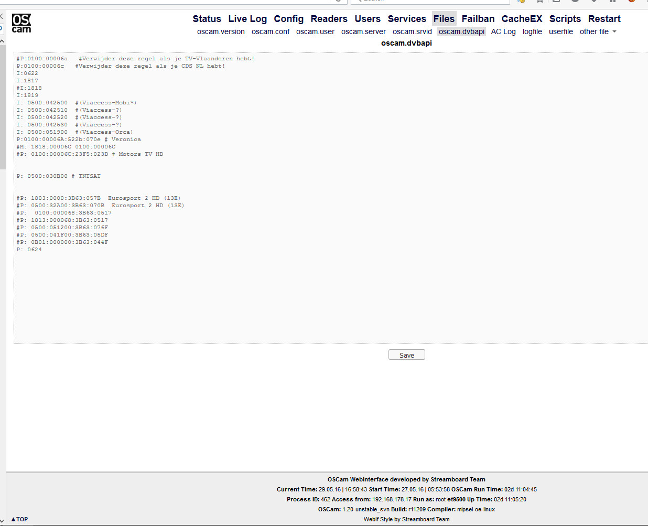The width and height of the screenshot is (648, 526).
Task: Open the Users page
Action: point(368,19)
